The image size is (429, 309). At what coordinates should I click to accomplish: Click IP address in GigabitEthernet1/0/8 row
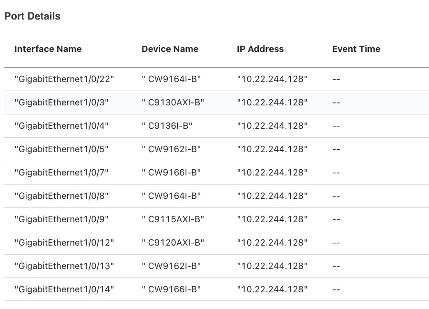(x=272, y=196)
